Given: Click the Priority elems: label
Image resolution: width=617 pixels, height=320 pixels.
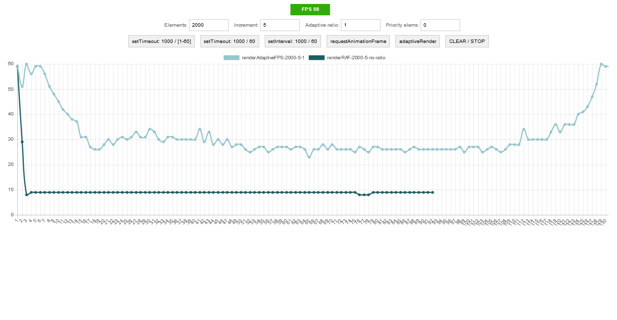Looking at the screenshot, I should click(402, 25).
